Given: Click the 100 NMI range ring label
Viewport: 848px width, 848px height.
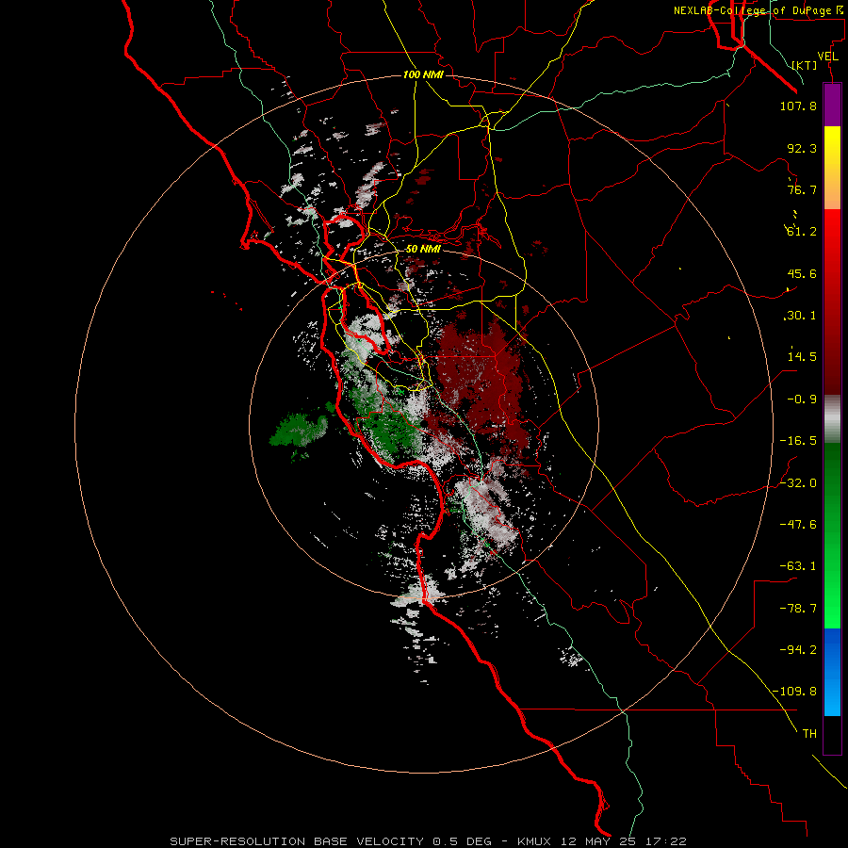Looking at the screenshot, I should 423,74.
